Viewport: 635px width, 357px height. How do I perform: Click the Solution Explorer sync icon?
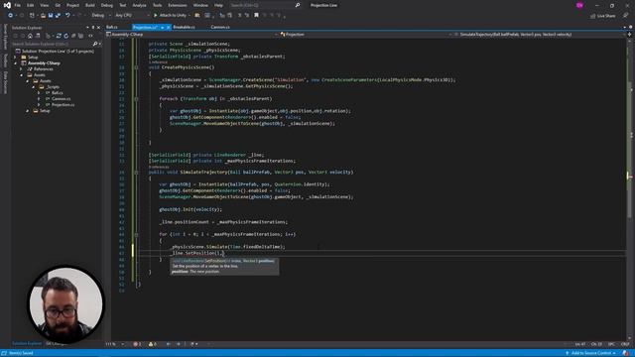pos(59,36)
